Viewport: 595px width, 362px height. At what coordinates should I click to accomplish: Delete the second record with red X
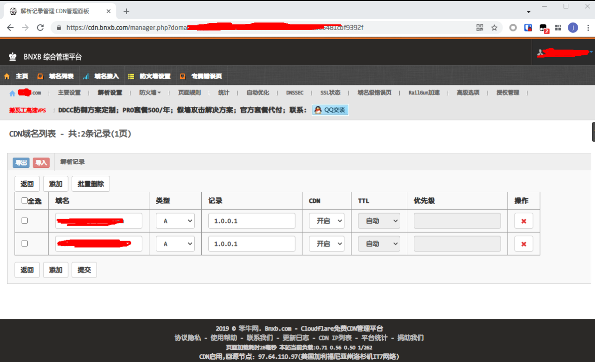click(523, 244)
